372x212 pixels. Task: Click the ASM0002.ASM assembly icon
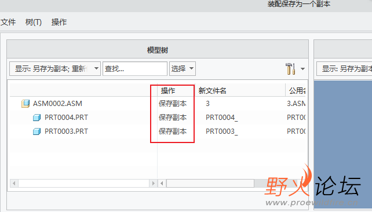[x=25, y=104]
